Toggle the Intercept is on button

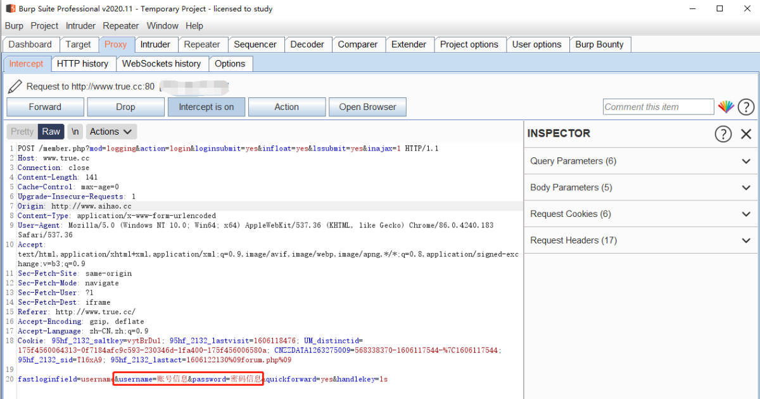[x=206, y=107]
